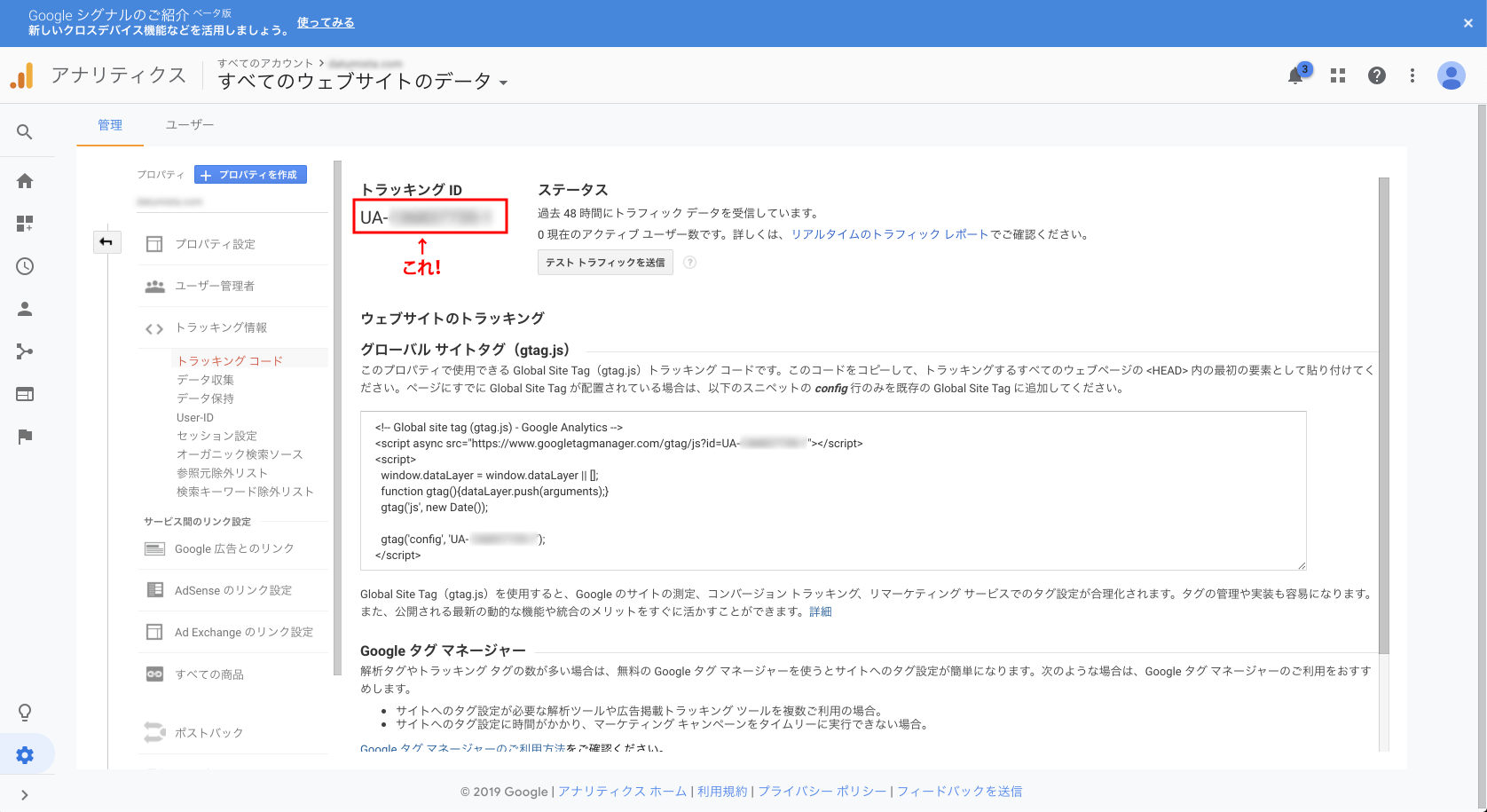Image resolution: width=1487 pixels, height=812 pixels.
Task: Select オーガニック検索ソース submenu item
Action: coord(240,454)
